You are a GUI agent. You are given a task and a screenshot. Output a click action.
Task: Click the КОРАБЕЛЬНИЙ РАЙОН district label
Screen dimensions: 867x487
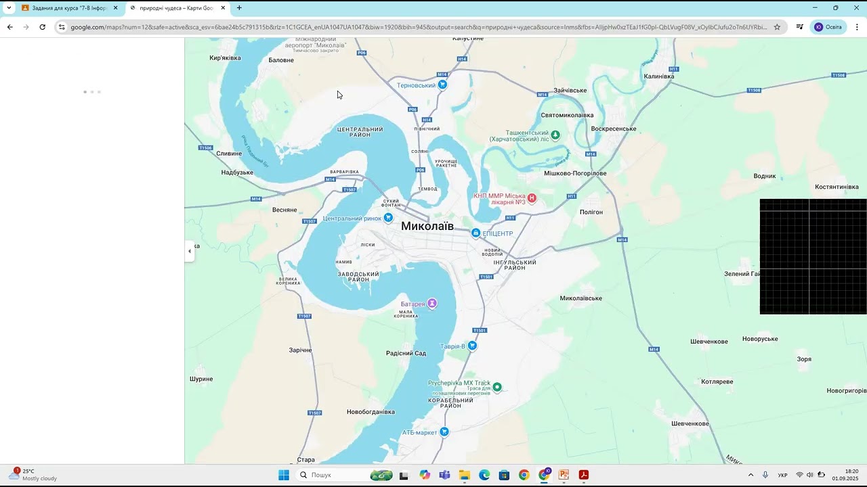coord(450,403)
